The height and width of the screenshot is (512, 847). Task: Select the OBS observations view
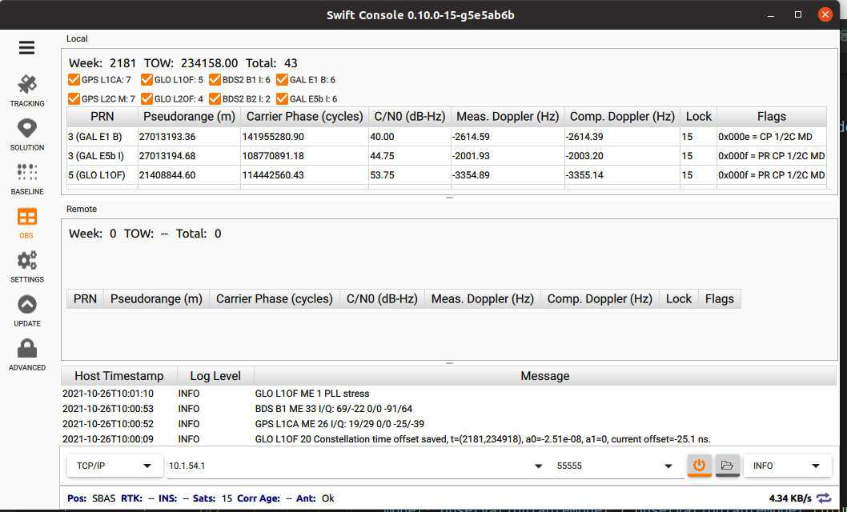point(26,223)
